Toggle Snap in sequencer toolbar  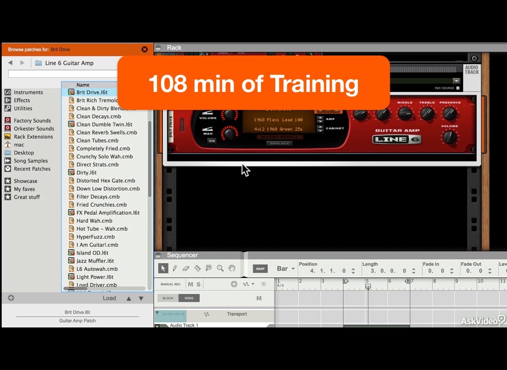(x=260, y=269)
